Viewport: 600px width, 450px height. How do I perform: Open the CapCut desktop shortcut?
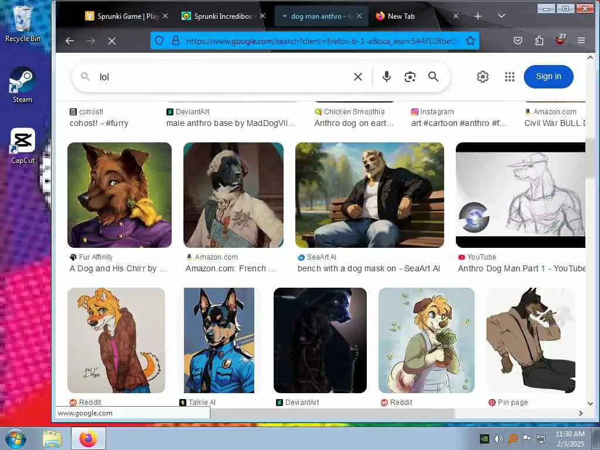tap(23, 146)
